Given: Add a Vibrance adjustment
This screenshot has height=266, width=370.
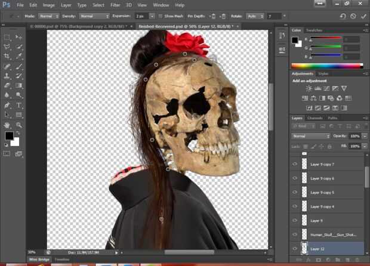Looking at the screenshot, I should coord(344,88).
